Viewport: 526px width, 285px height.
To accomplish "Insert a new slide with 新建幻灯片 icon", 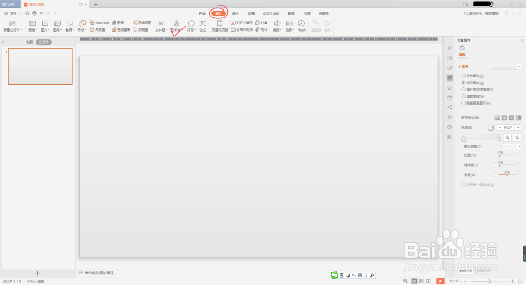I will click(13, 24).
